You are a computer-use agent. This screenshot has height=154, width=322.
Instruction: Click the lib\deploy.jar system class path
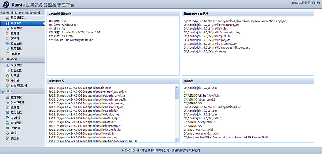point(84,115)
